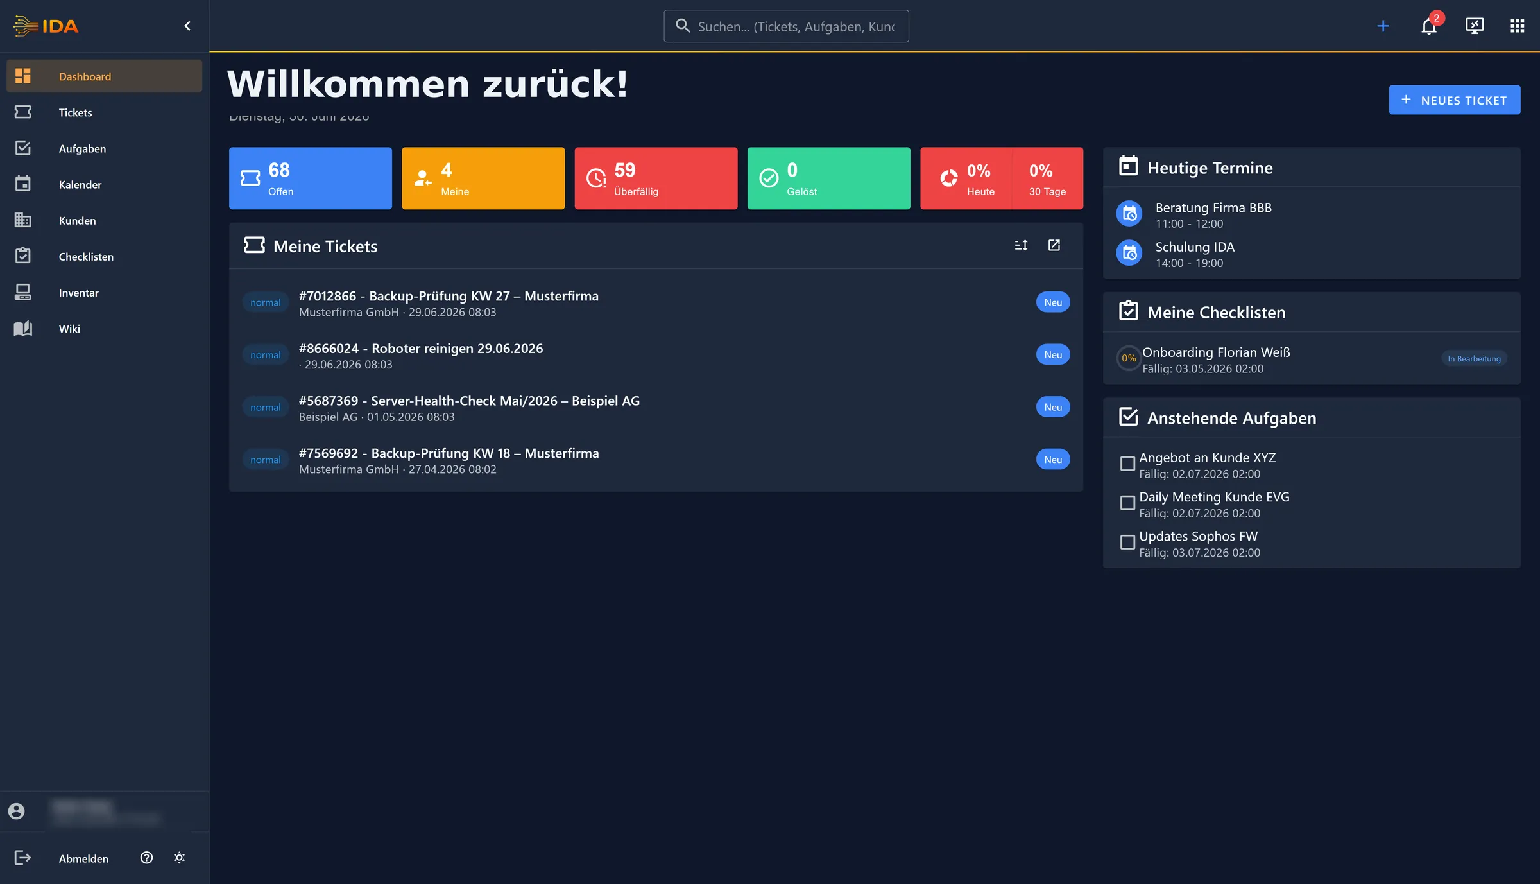Viewport: 1540px width, 884px height.
Task: Collapse the sidebar with chevron arrow
Action: tap(187, 26)
